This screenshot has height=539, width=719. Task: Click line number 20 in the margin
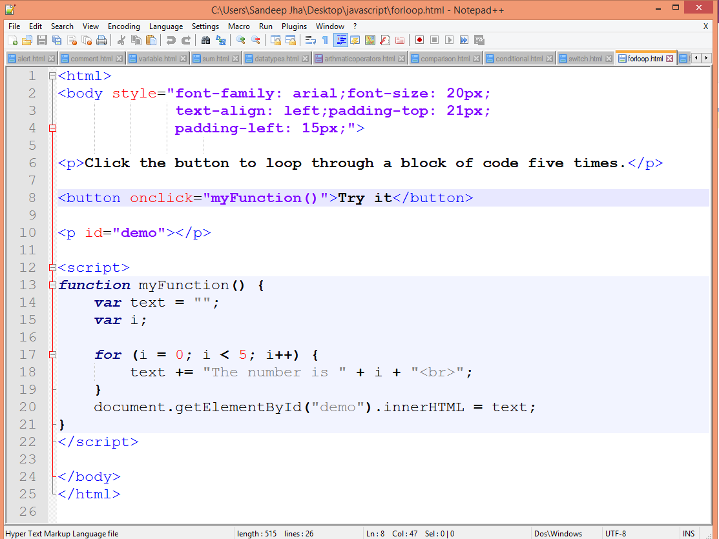coord(28,407)
